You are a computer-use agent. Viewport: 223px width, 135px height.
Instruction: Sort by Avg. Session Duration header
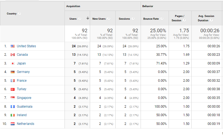(x=206, y=18)
